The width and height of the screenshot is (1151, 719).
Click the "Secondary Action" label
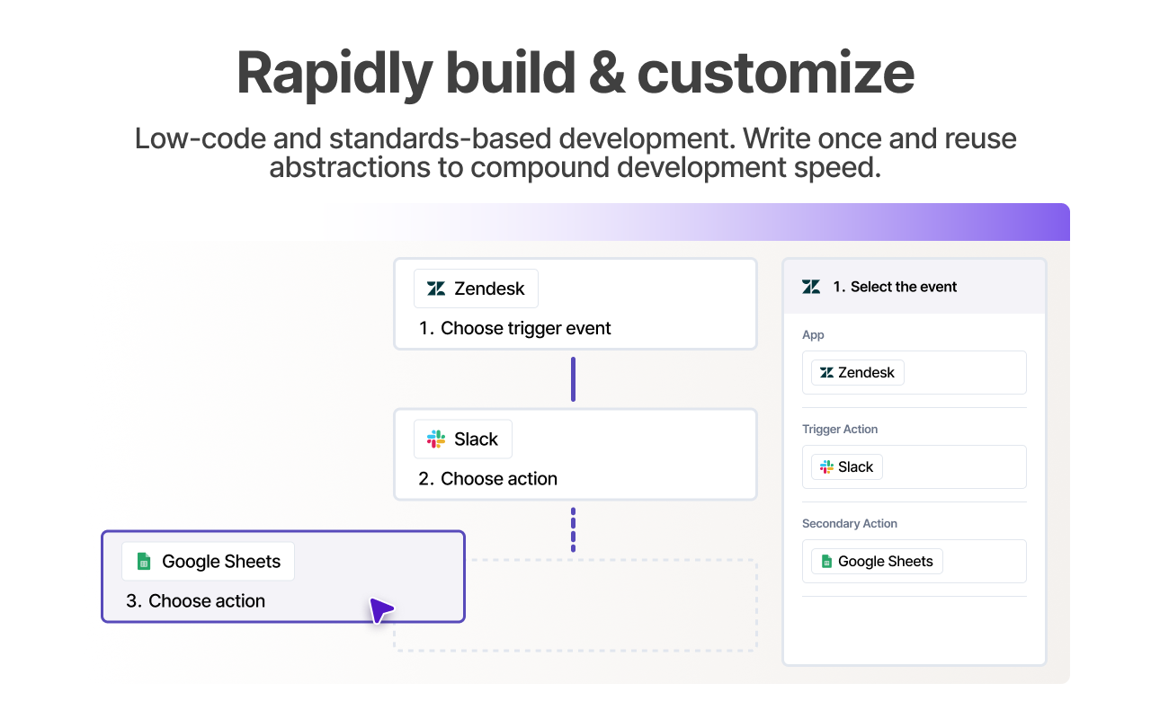pos(850,524)
